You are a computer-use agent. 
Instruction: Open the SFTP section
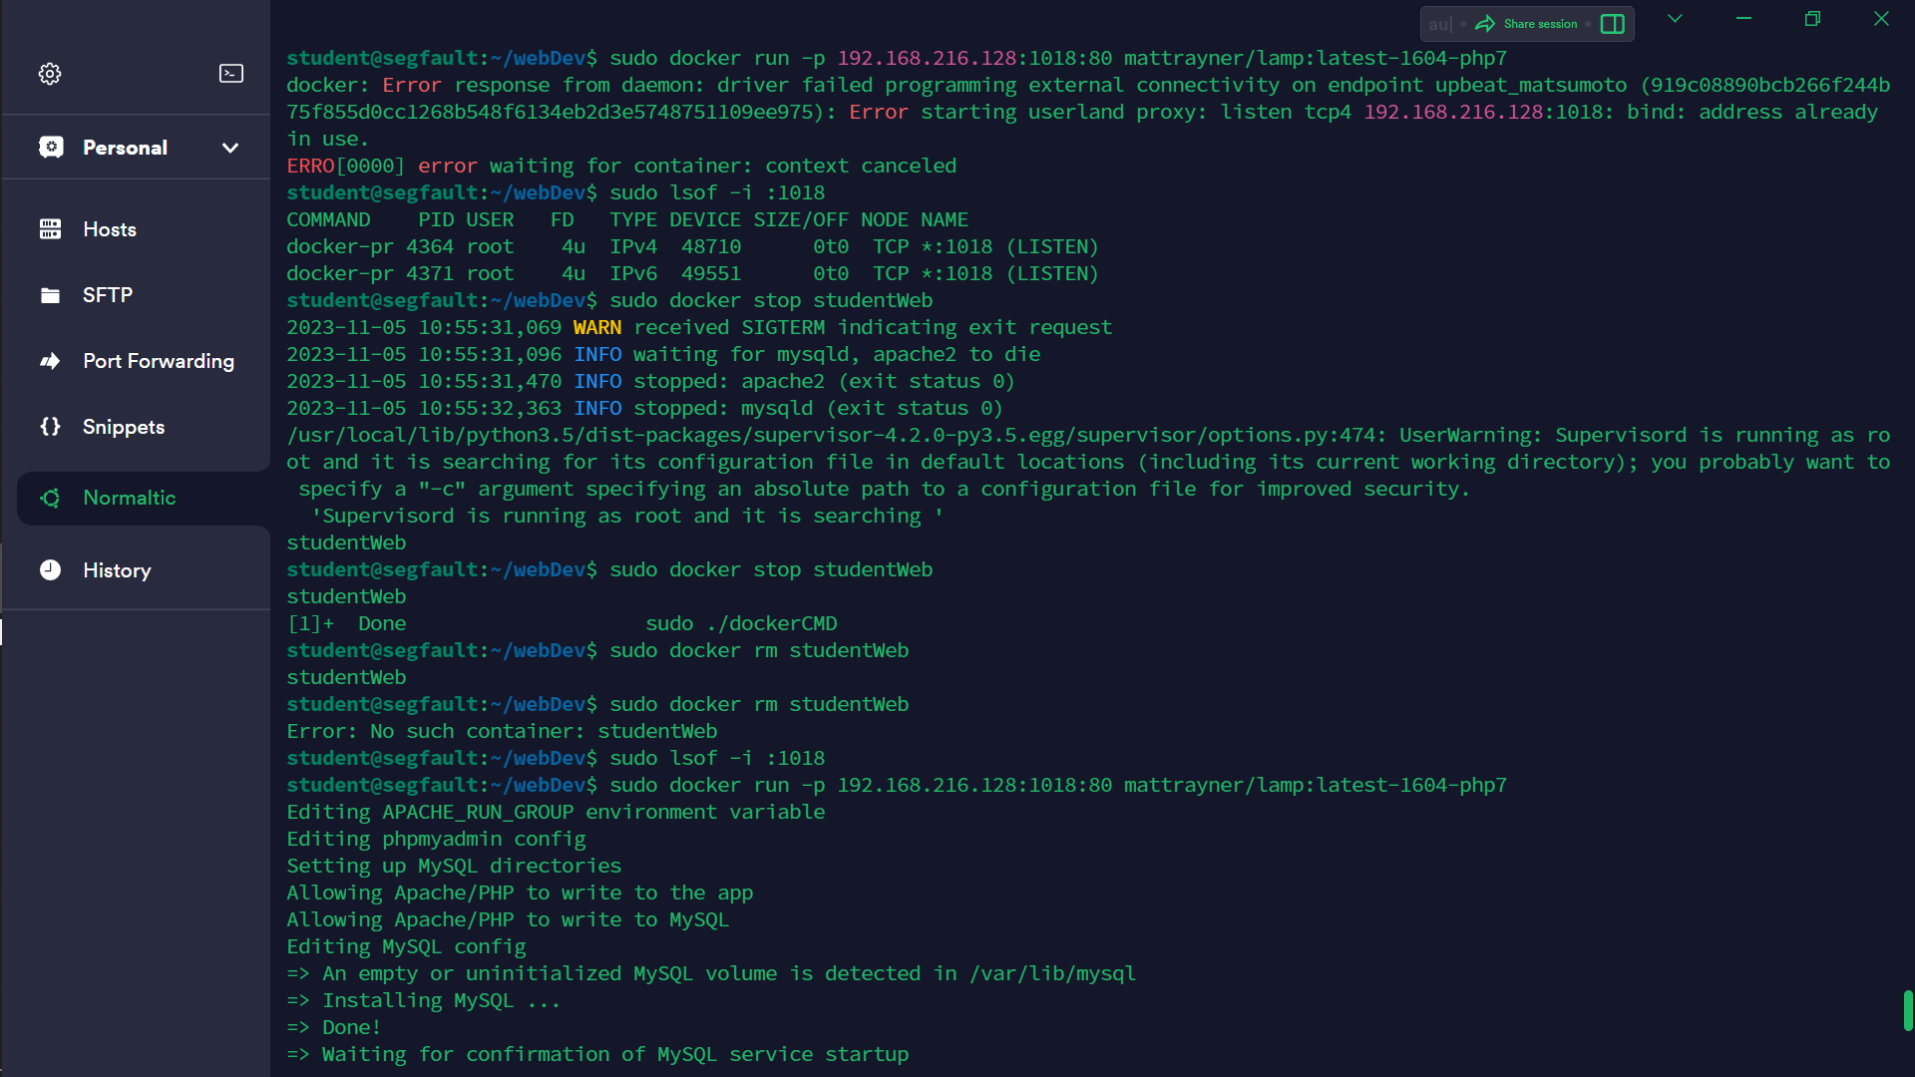click(108, 295)
